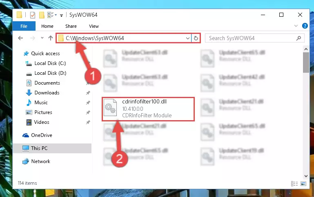Screen dimensions: 314x197
Task: Open Videos in navigation pane
Action: point(42,122)
